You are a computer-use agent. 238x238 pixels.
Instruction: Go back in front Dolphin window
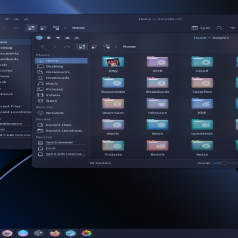coord(43,47)
